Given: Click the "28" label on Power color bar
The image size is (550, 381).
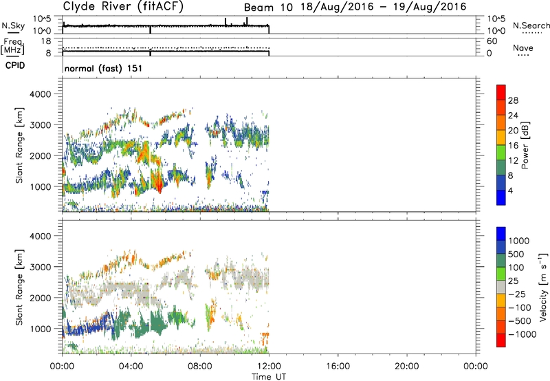Looking at the screenshot, I should tap(513, 100).
